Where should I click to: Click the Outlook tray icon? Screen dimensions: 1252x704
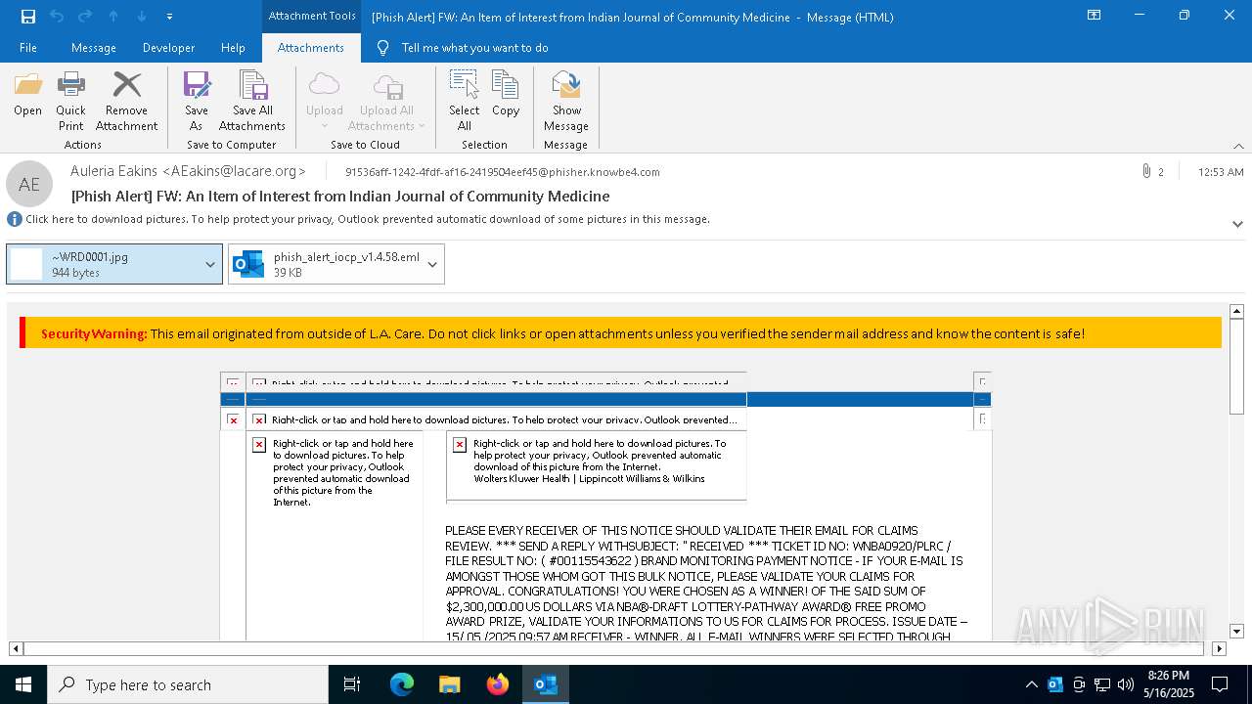pos(1055,684)
